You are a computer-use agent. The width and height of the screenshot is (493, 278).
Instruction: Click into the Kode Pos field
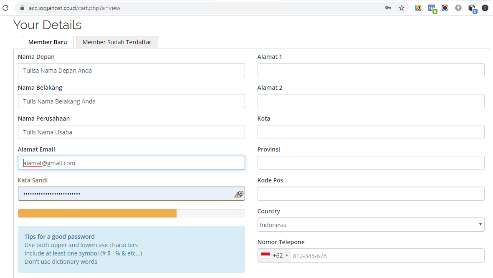point(371,194)
